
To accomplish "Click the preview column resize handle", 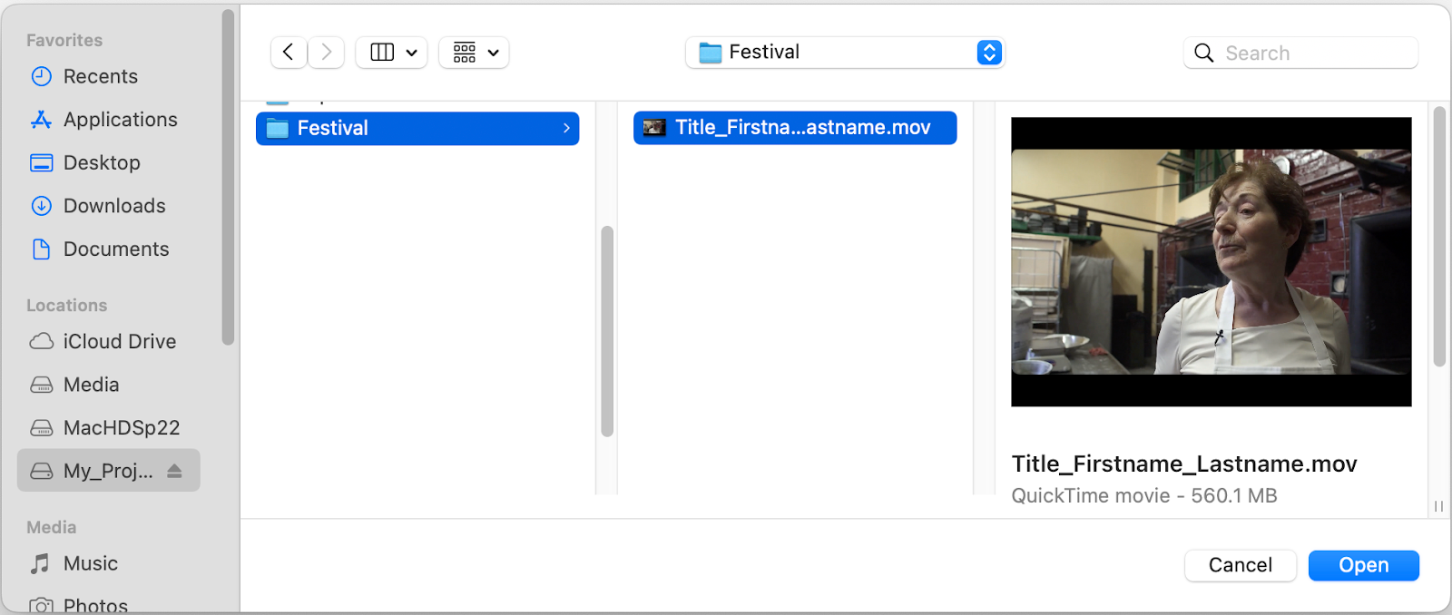I will 1438,506.
